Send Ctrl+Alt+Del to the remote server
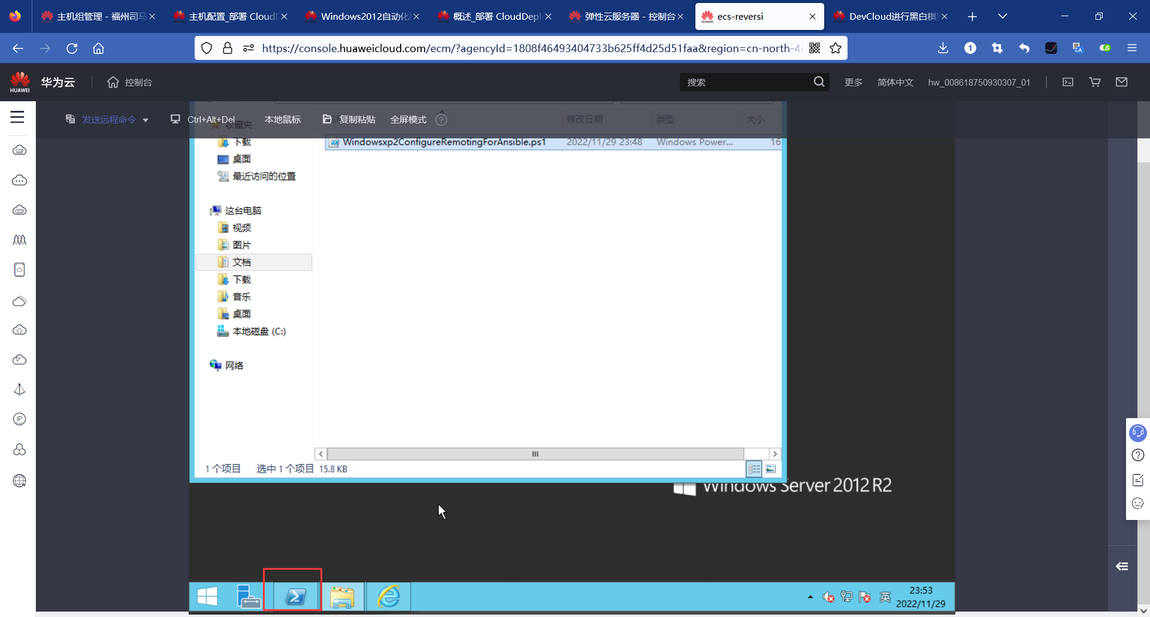1150x617 pixels. (202, 119)
